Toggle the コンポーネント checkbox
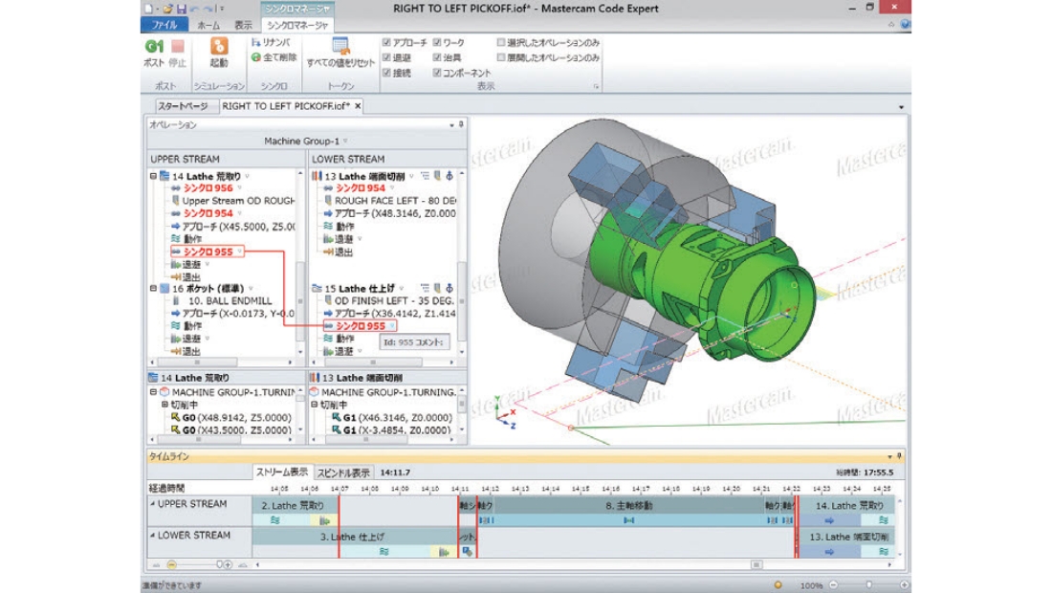The width and height of the screenshot is (1052, 593). click(x=437, y=73)
